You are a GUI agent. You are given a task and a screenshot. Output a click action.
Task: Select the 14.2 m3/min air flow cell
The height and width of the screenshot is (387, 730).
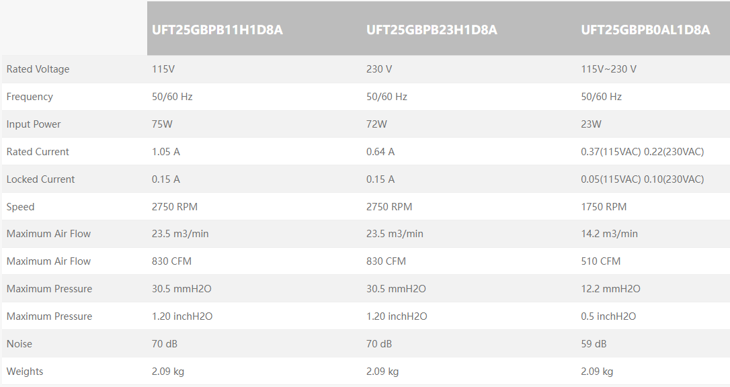point(609,234)
